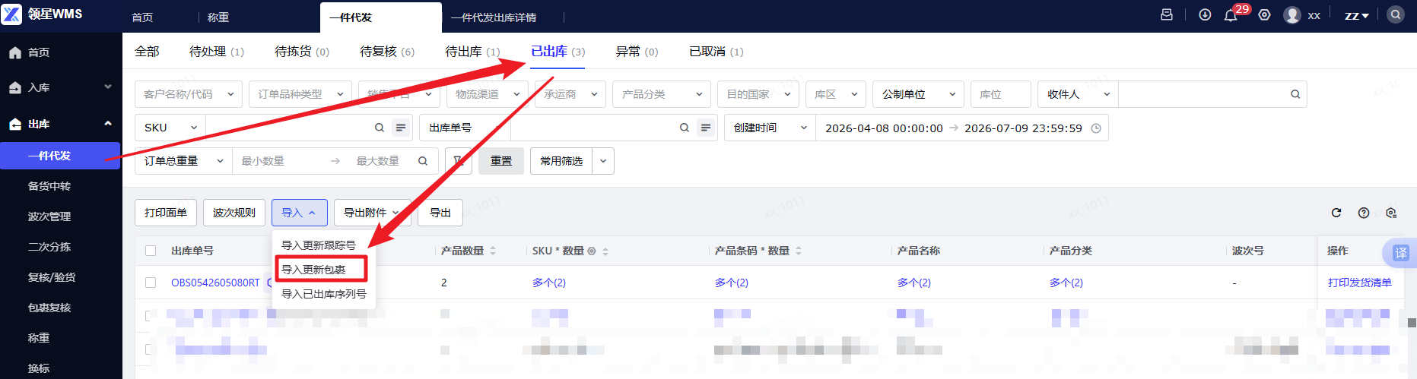Switch to the 全部 status tab

click(x=147, y=52)
